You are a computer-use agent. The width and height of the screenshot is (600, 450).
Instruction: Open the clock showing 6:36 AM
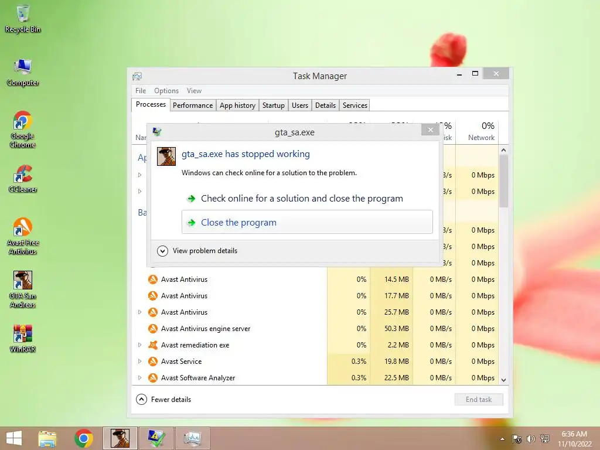(x=574, y=439)
